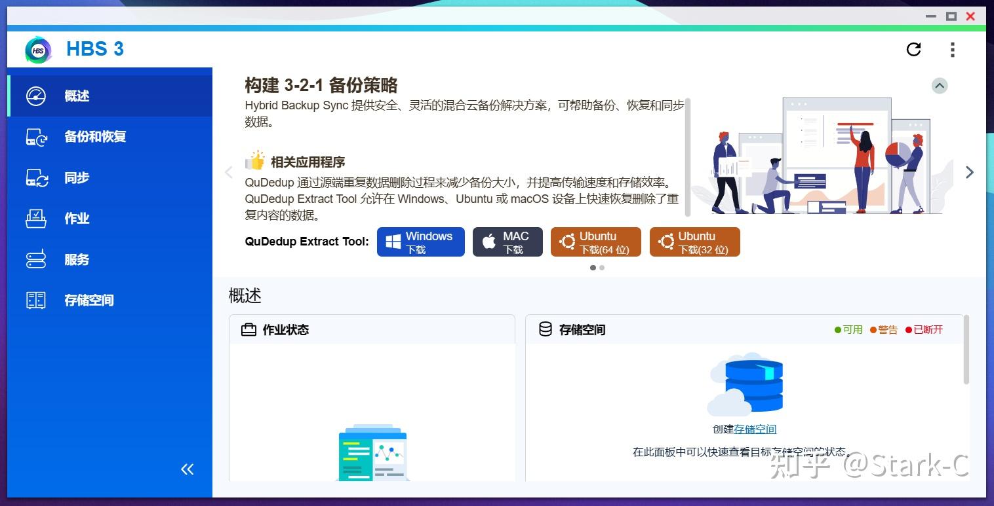Open the 作业 jobs icon
This screenshot has width=994, height=506.
36,219
